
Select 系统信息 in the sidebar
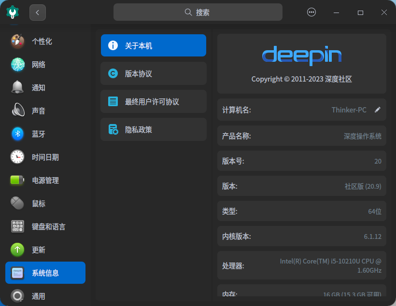[x=45, y=273]
